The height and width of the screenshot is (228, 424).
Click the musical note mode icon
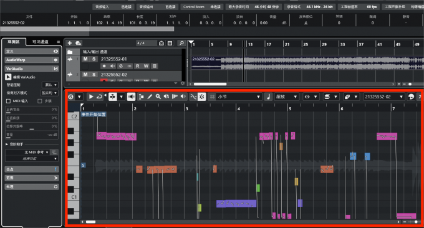(x=269, y=97)
